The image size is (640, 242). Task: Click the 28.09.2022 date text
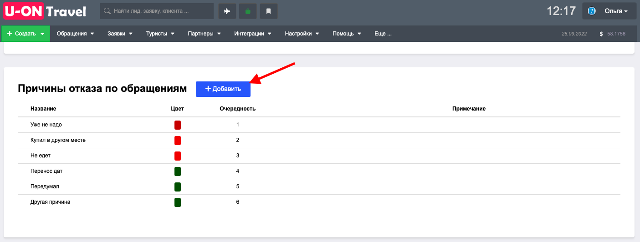click(x=574, y=34)
